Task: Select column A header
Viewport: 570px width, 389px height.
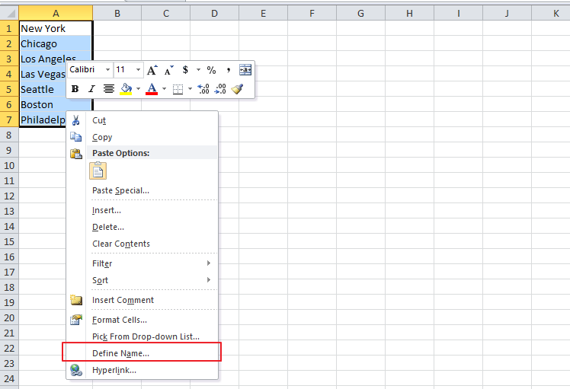Action: (x=56, y=14)
